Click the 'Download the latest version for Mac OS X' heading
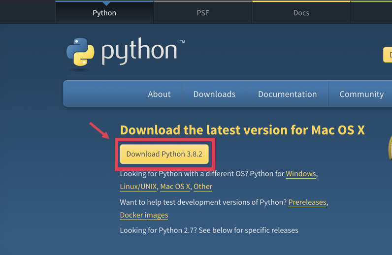392x255 pixels. [x=242, y=130]
